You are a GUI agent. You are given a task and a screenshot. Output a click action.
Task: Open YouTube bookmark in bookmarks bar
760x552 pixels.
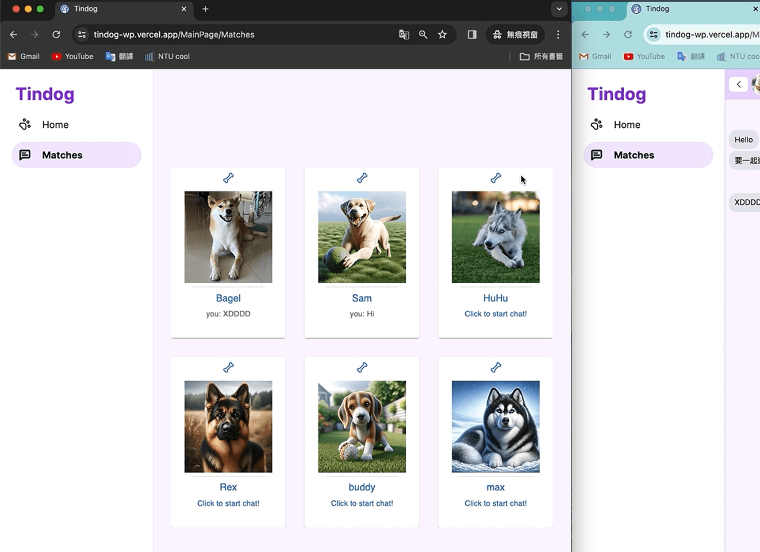73,57
